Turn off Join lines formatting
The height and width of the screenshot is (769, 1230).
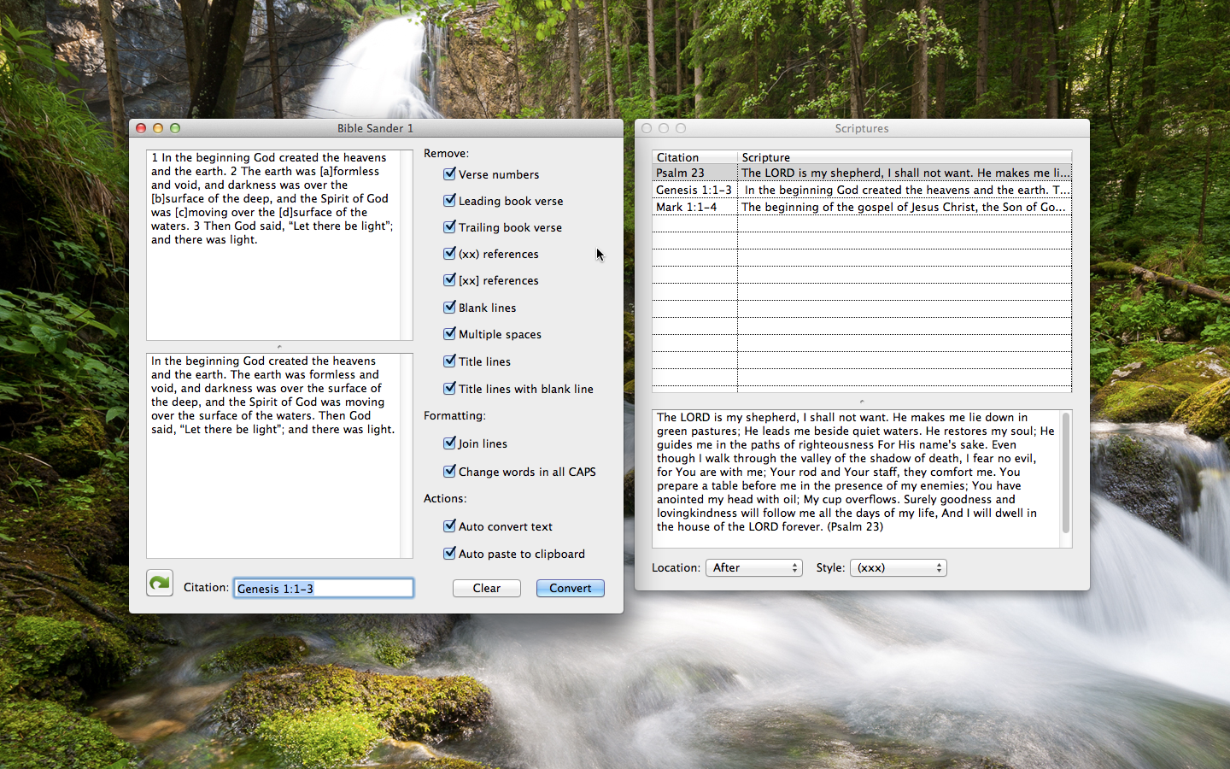[x=449, y=443]
